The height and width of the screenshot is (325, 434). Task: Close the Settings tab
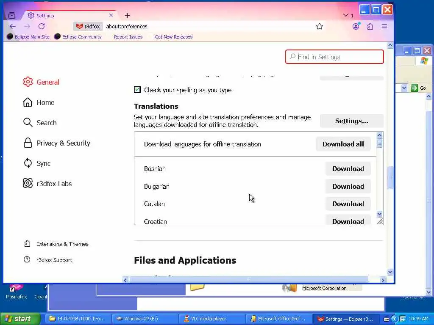click(111, 15)
